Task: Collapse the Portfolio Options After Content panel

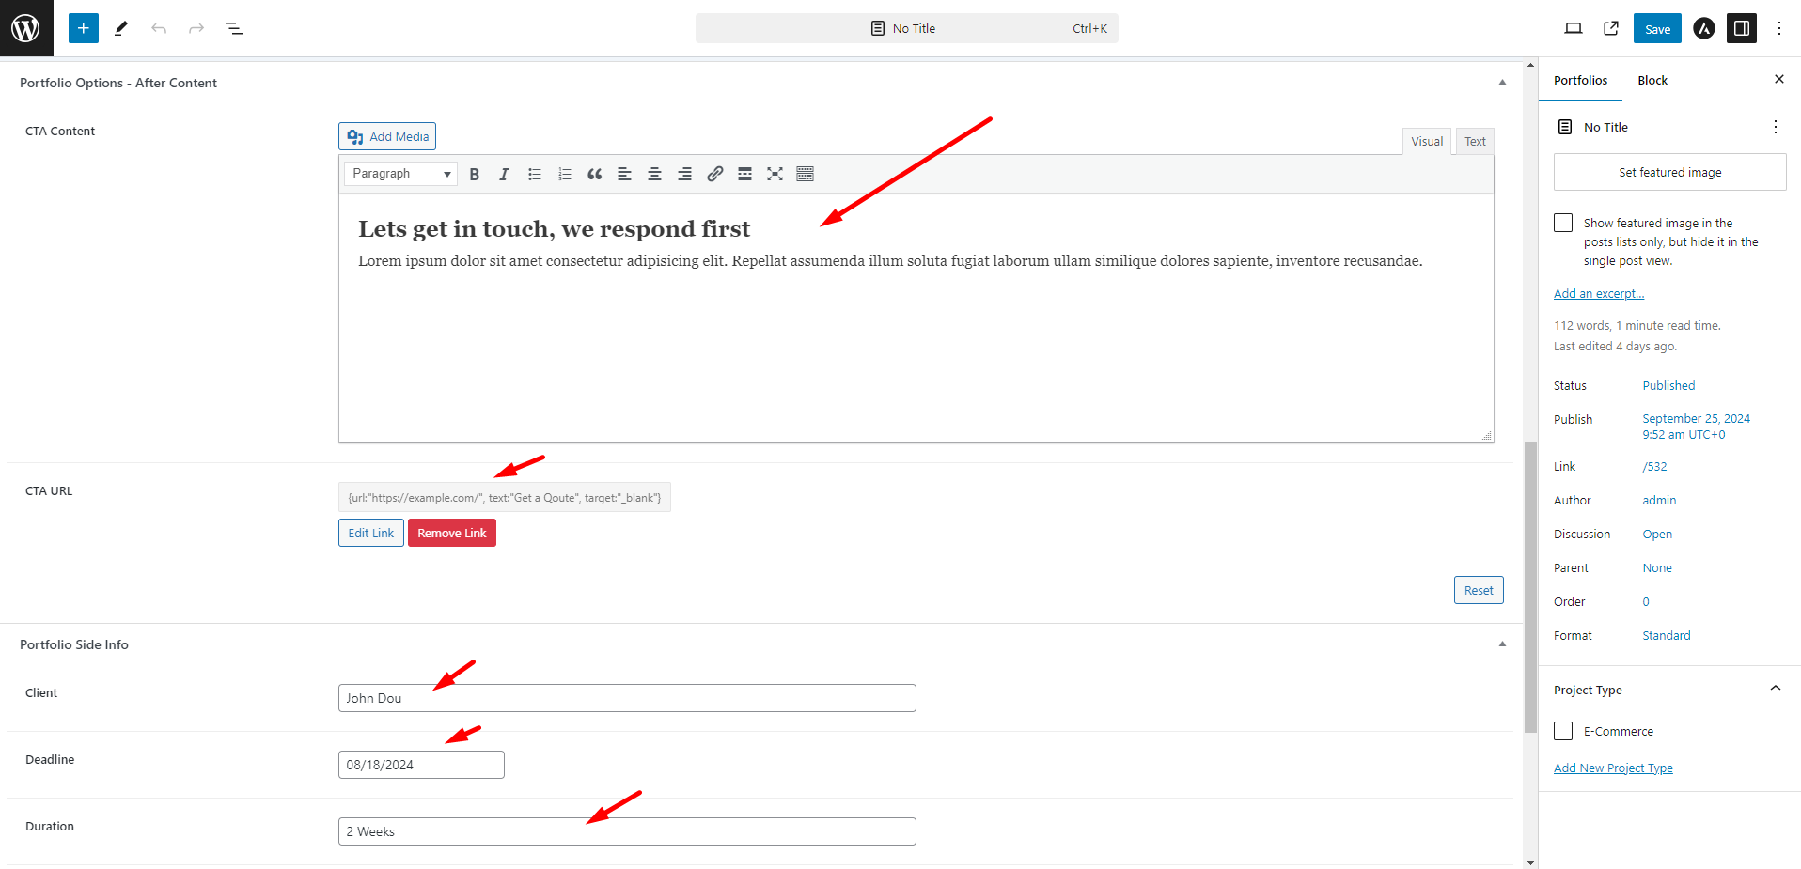Action: (x=1502, y=83)
